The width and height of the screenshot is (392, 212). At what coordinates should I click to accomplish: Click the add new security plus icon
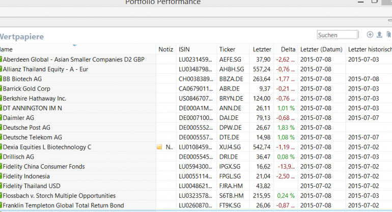point(370,35)
